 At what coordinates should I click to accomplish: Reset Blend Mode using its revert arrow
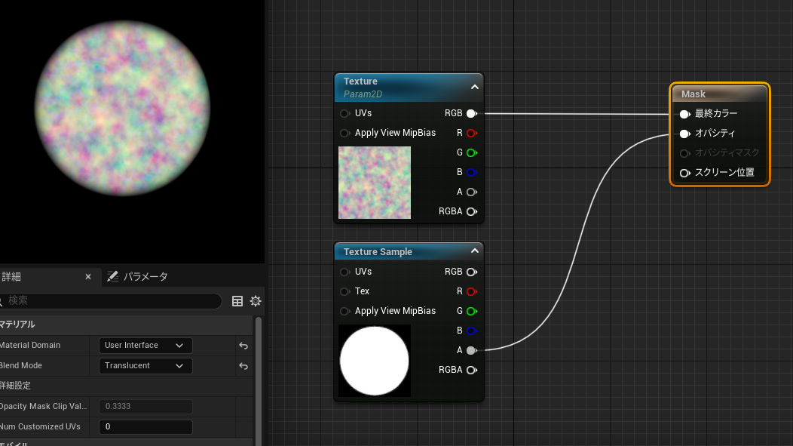point(243,366)
